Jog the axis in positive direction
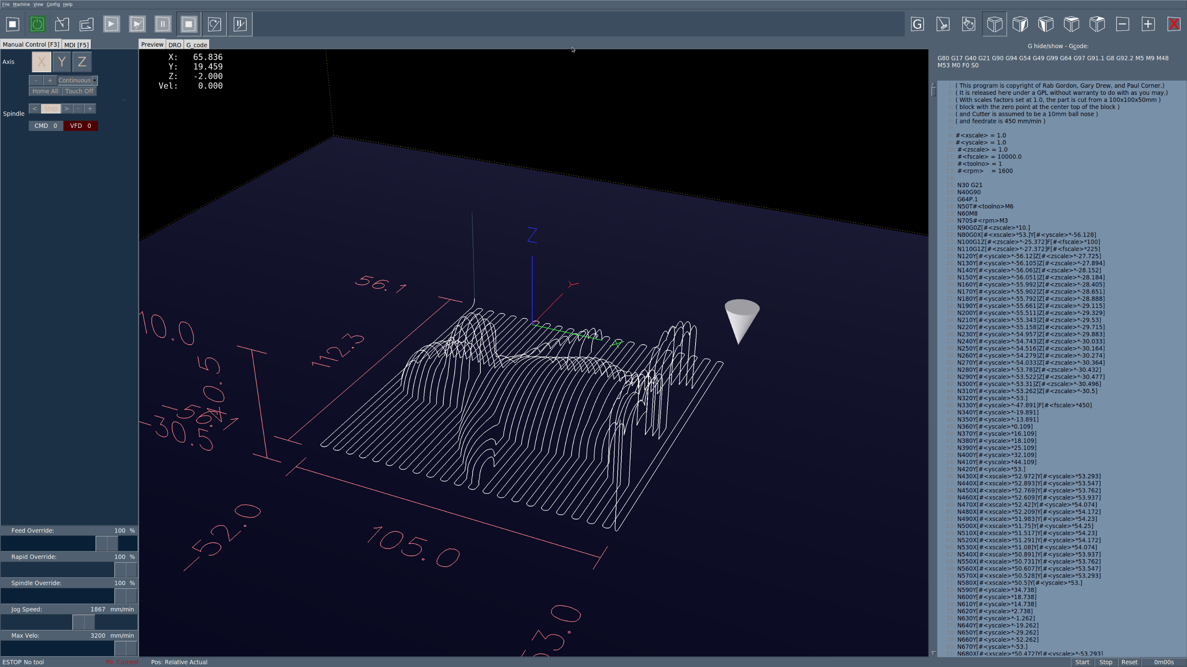 click(50, 80)
